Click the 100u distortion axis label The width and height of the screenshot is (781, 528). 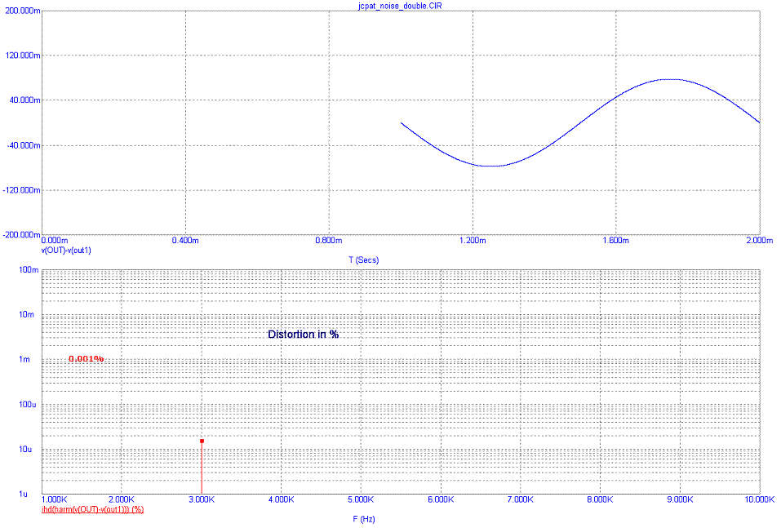pos(28,405)
